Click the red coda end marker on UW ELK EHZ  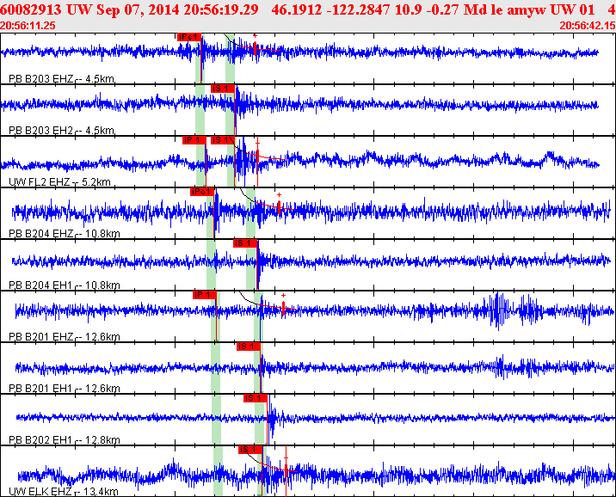(x=286, y=470)
